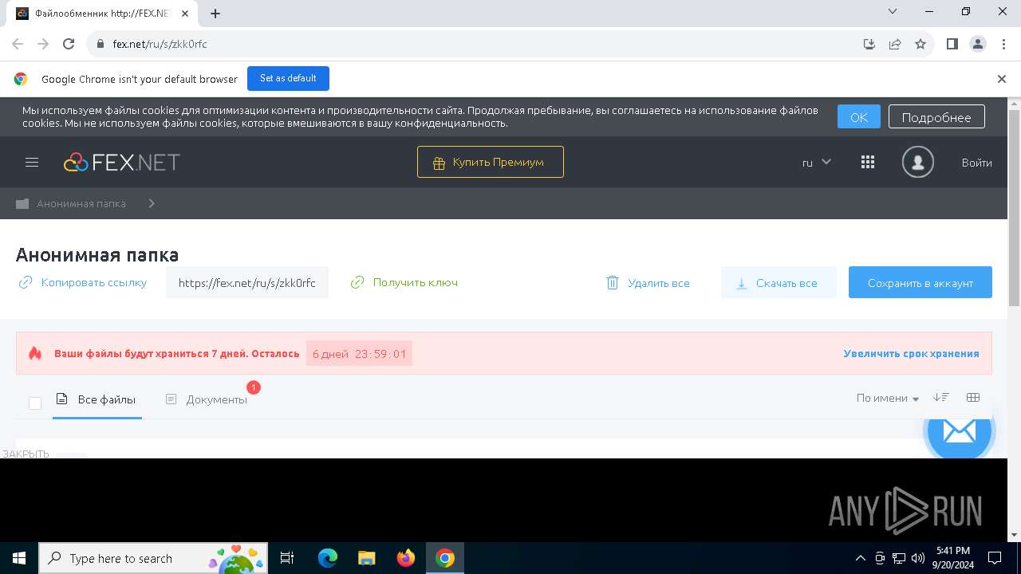This screenshot has width=1021, height=574.
Task: Click Войти to sign in
Action: click(x=976, y=163)
